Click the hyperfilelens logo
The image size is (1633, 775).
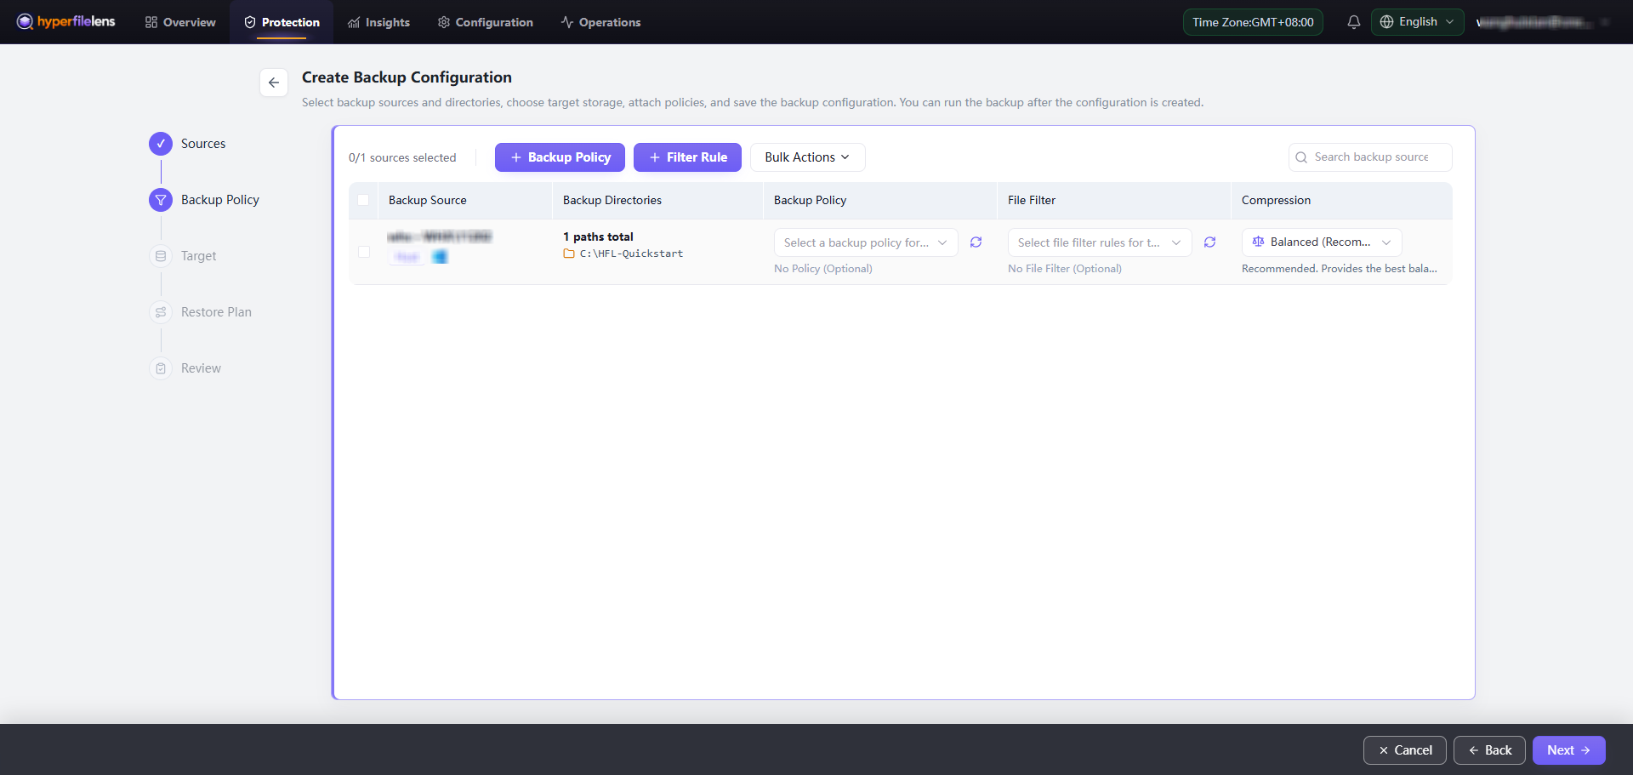tap(65, 21)
